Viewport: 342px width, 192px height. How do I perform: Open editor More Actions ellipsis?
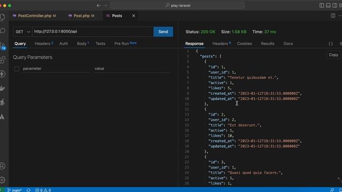[340, 15]
